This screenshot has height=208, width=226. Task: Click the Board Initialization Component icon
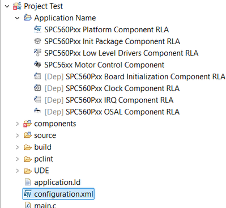(x=38, y=76)
